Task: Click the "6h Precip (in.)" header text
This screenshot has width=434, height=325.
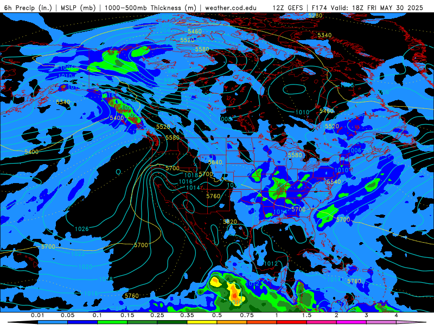Action: point(28,8)
